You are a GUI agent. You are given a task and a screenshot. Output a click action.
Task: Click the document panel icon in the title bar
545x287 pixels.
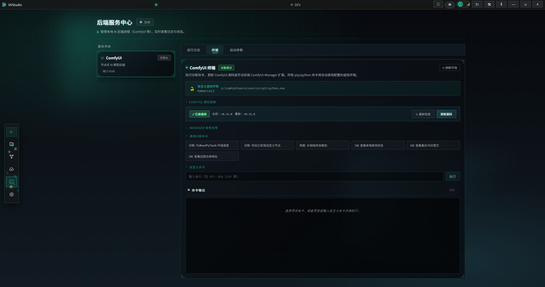point(438,4)
